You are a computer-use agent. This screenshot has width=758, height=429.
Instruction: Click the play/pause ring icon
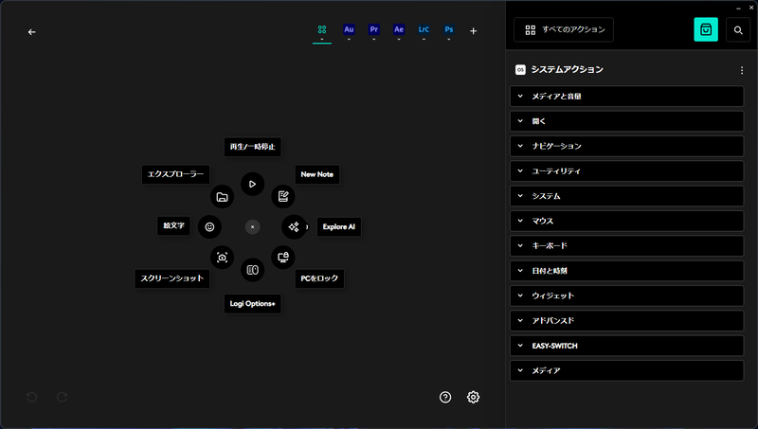252,184
